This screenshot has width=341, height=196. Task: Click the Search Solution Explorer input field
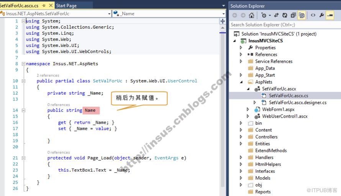tap(285, 25)
